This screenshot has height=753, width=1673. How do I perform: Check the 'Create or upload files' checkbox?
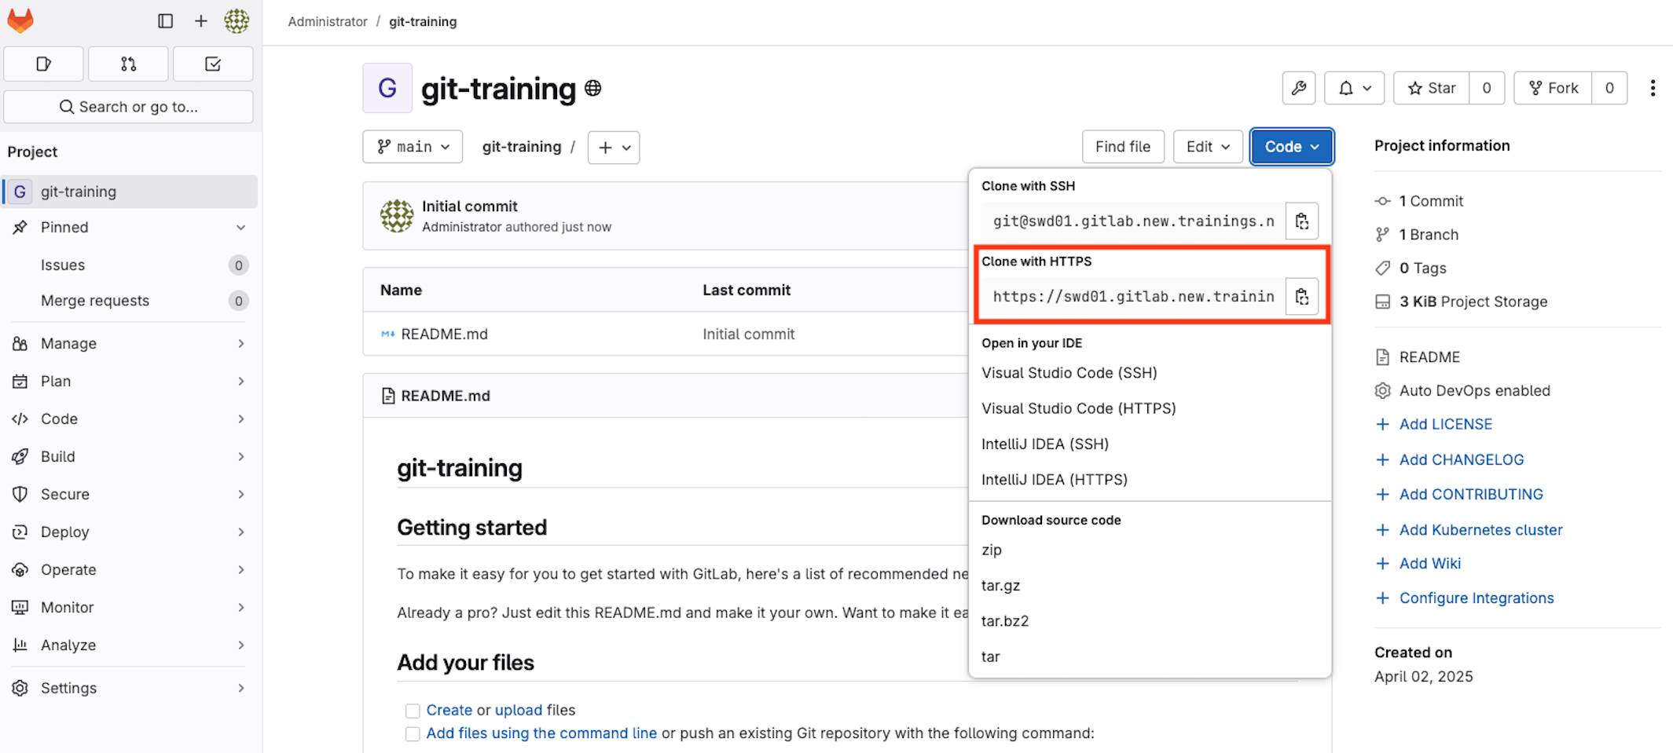click(x=413, y=711)
